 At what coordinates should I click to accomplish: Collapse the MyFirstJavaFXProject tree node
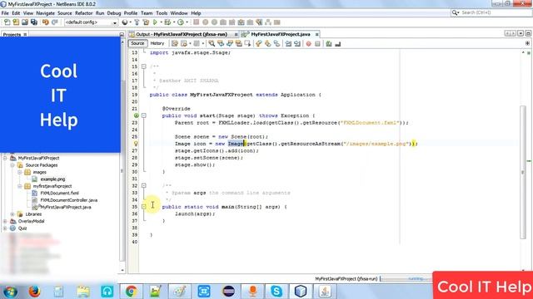tap(5, 159)
